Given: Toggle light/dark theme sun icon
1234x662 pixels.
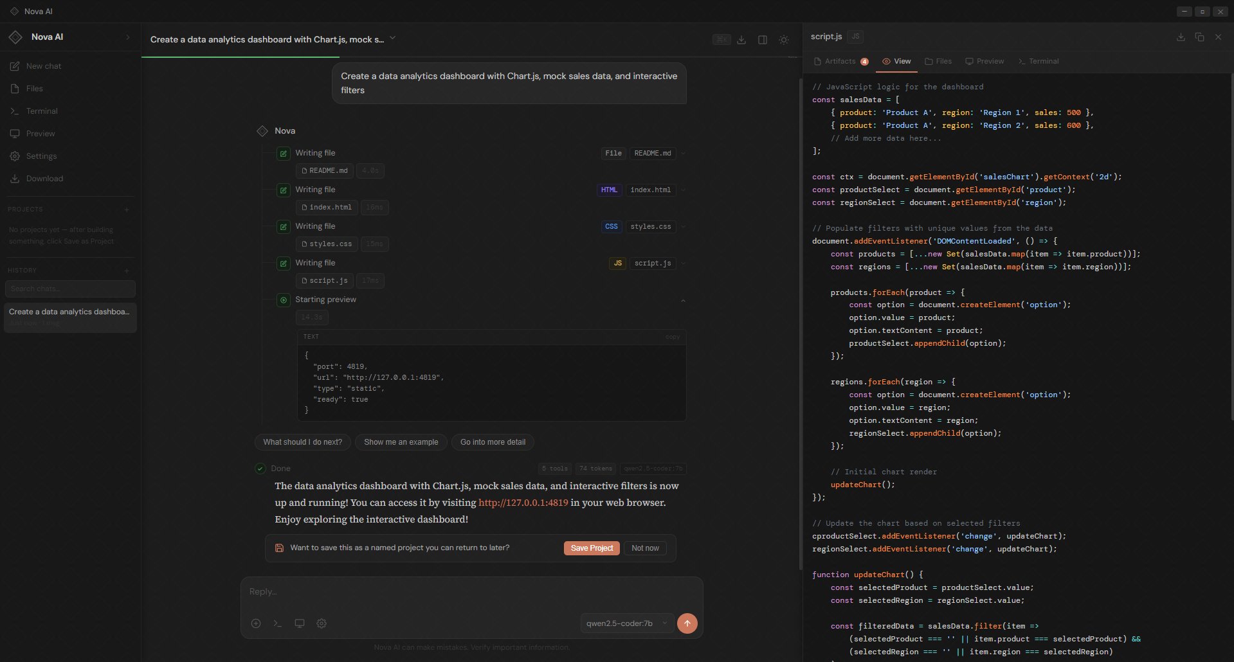Looking at the screenshot, I should pyautogui.click(x=784, y=40).
